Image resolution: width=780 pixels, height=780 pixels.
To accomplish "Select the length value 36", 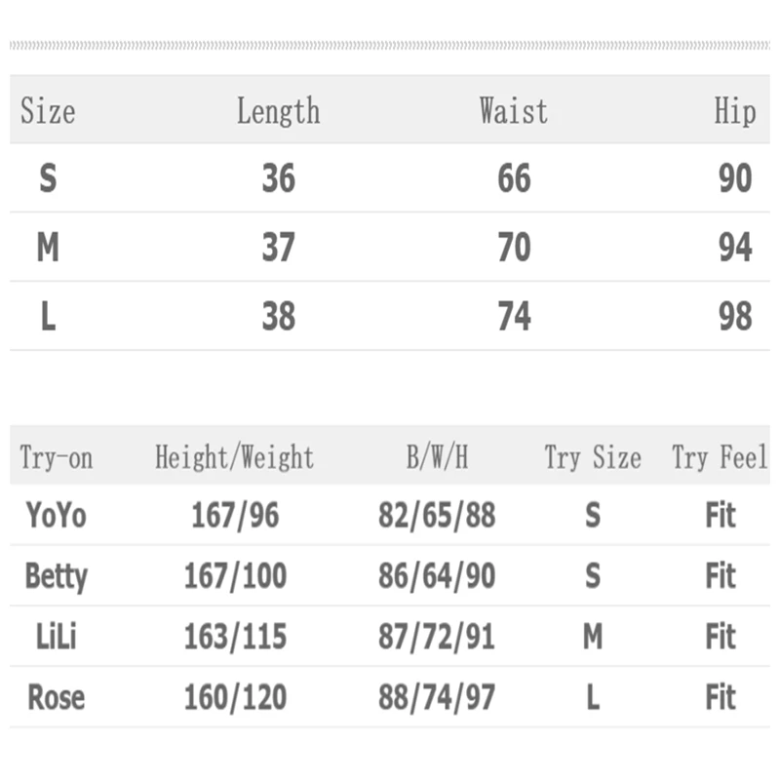I will (278, 179).
